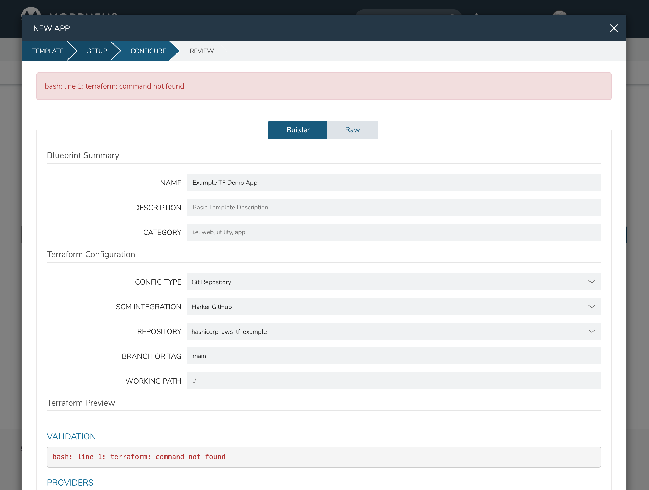Open the Repository selection dropdown
The width and height of the screenshot is (649, 490).
pos(394,331)
